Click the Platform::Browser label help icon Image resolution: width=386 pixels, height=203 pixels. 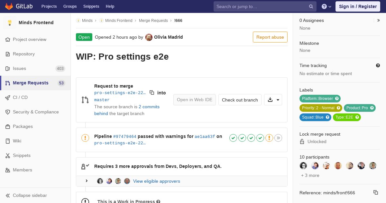(337, 99)
